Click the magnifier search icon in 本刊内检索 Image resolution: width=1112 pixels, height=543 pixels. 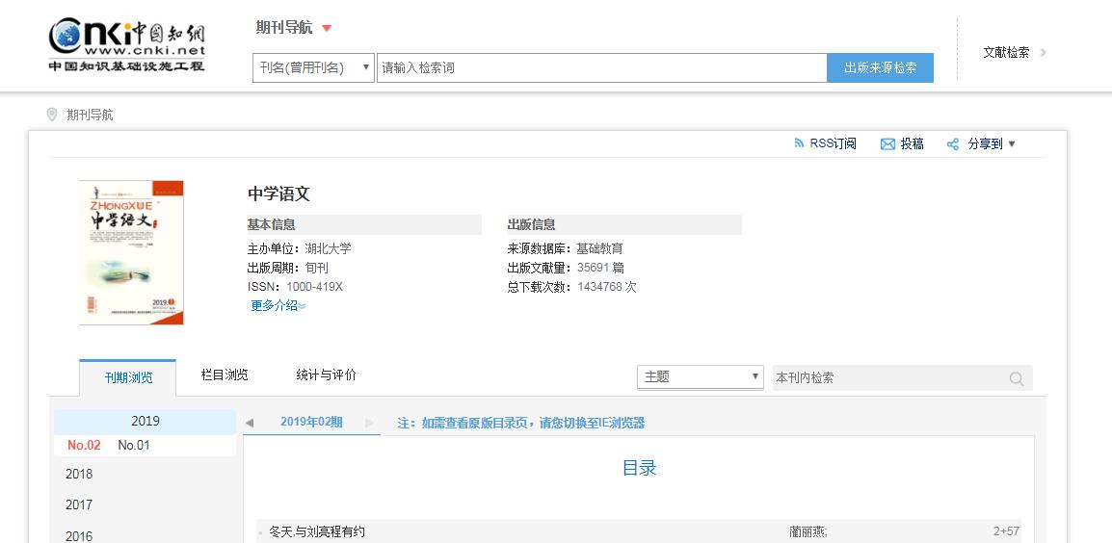1017,378
